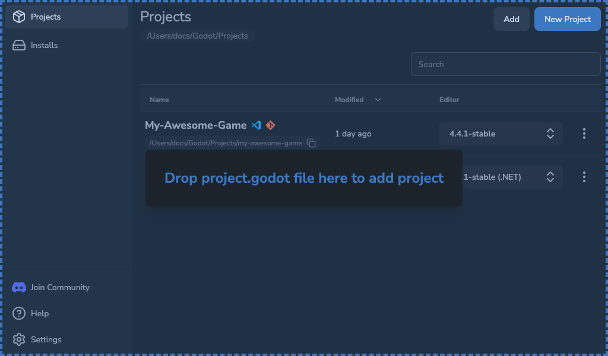The image size is (608, 356).
Task: Open My-Awesome-Game in Visual Studio Code
Action: (x=256, y=125)
